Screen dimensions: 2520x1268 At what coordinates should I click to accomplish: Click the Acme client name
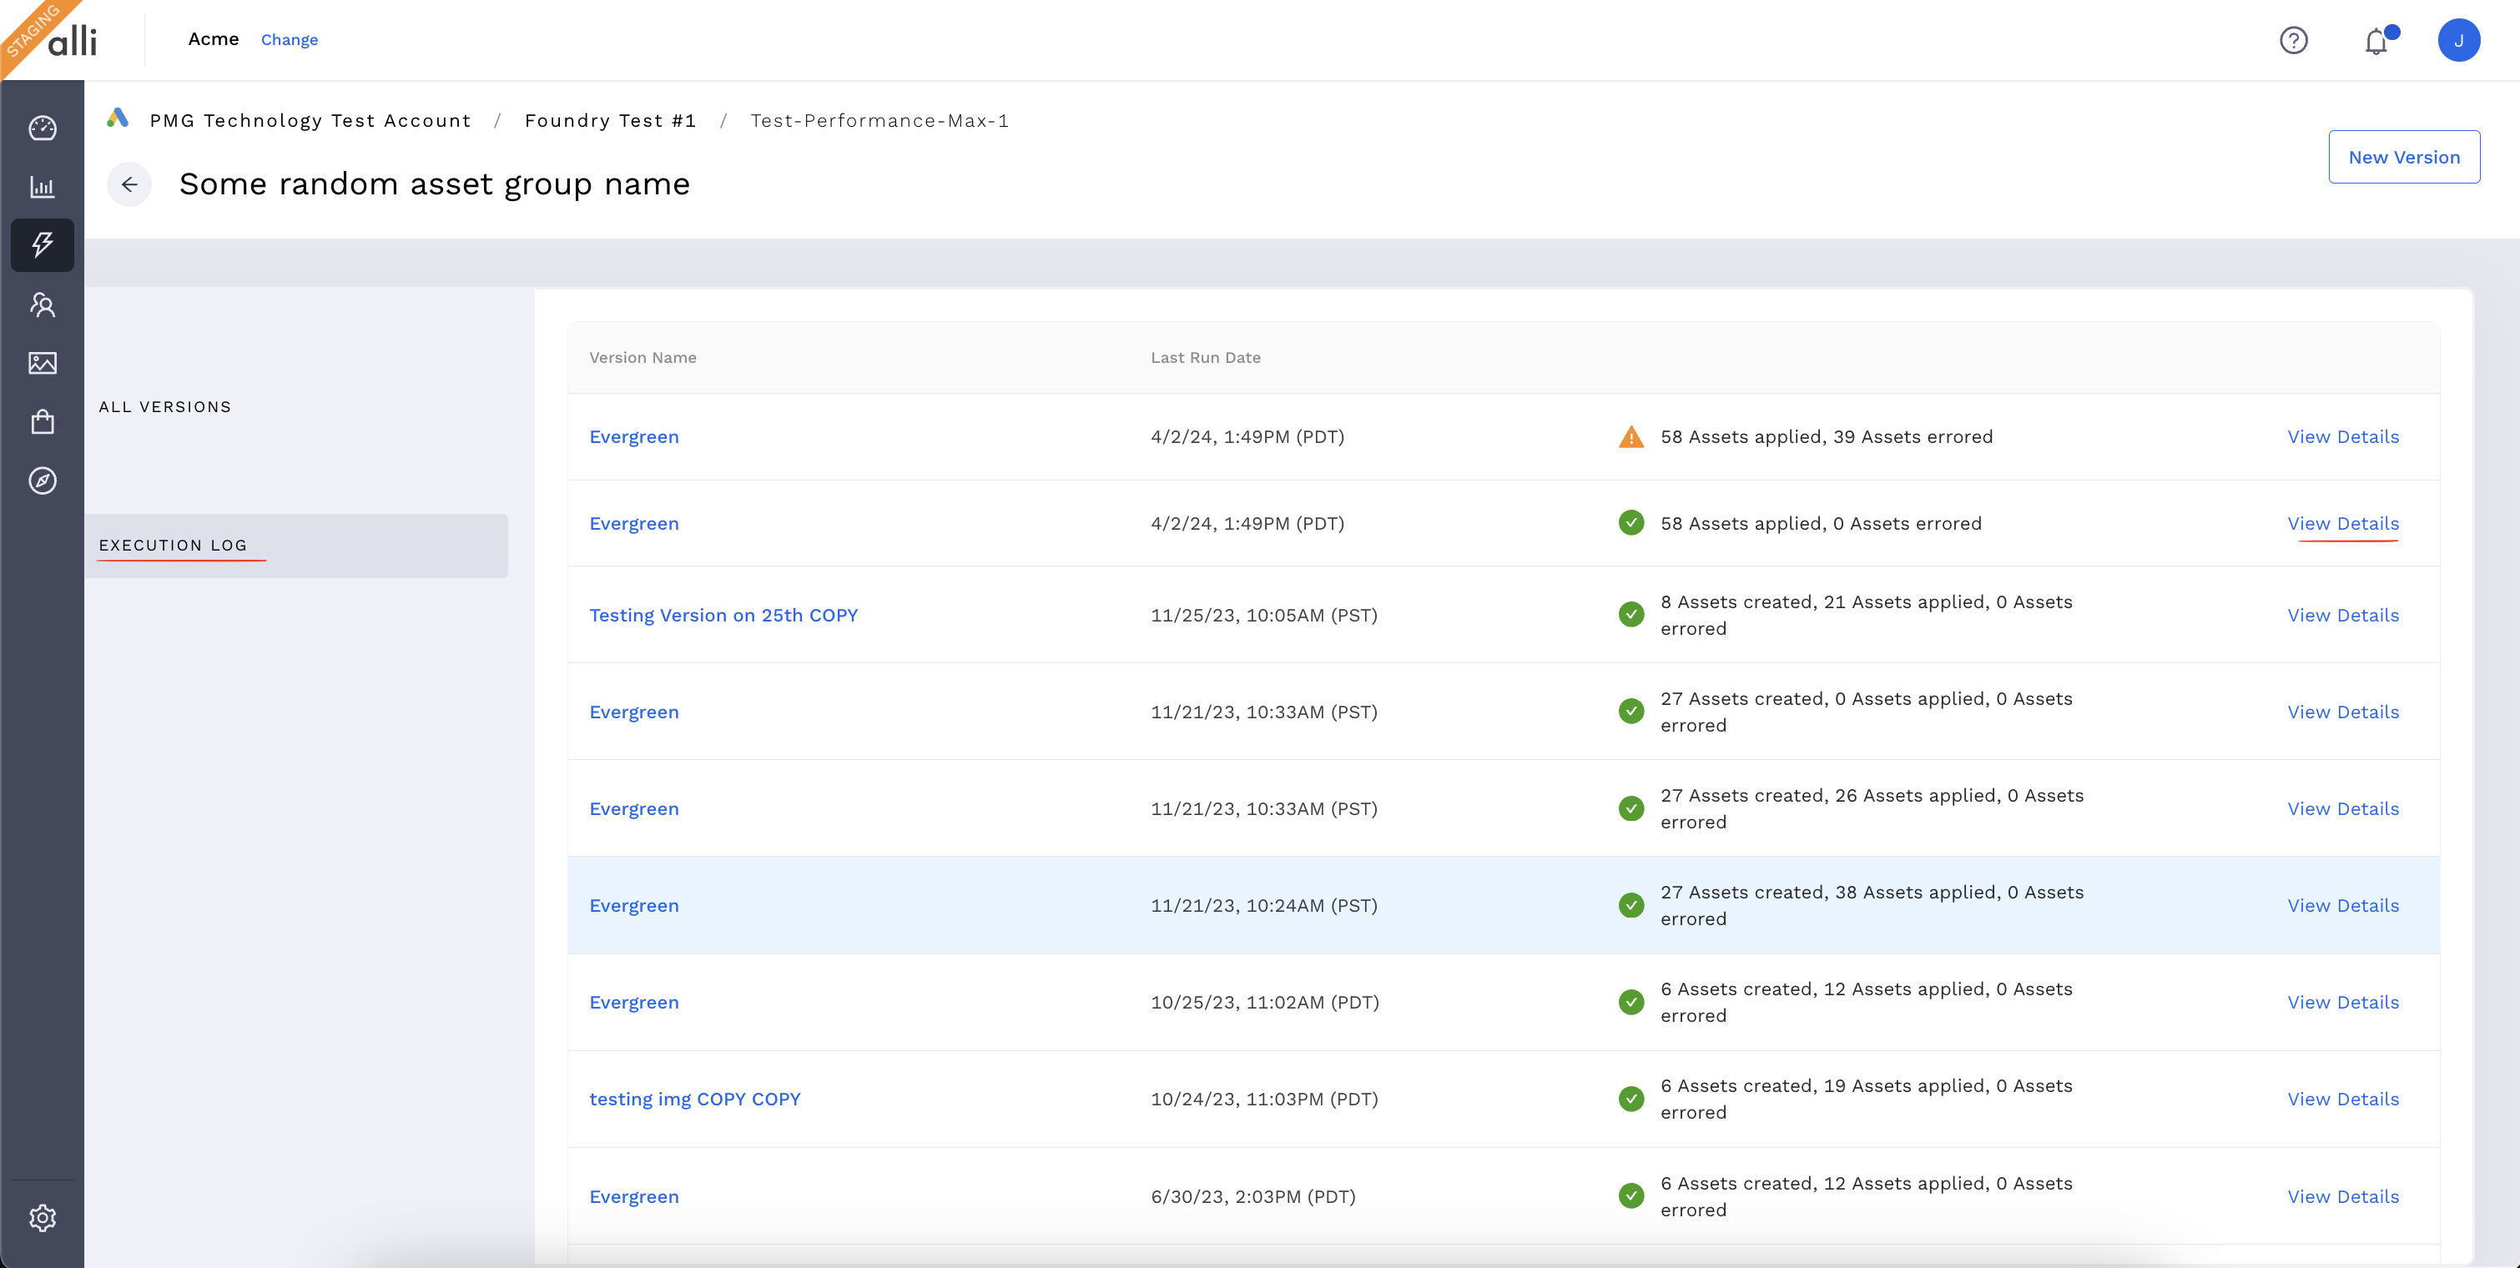click(214, 39)
